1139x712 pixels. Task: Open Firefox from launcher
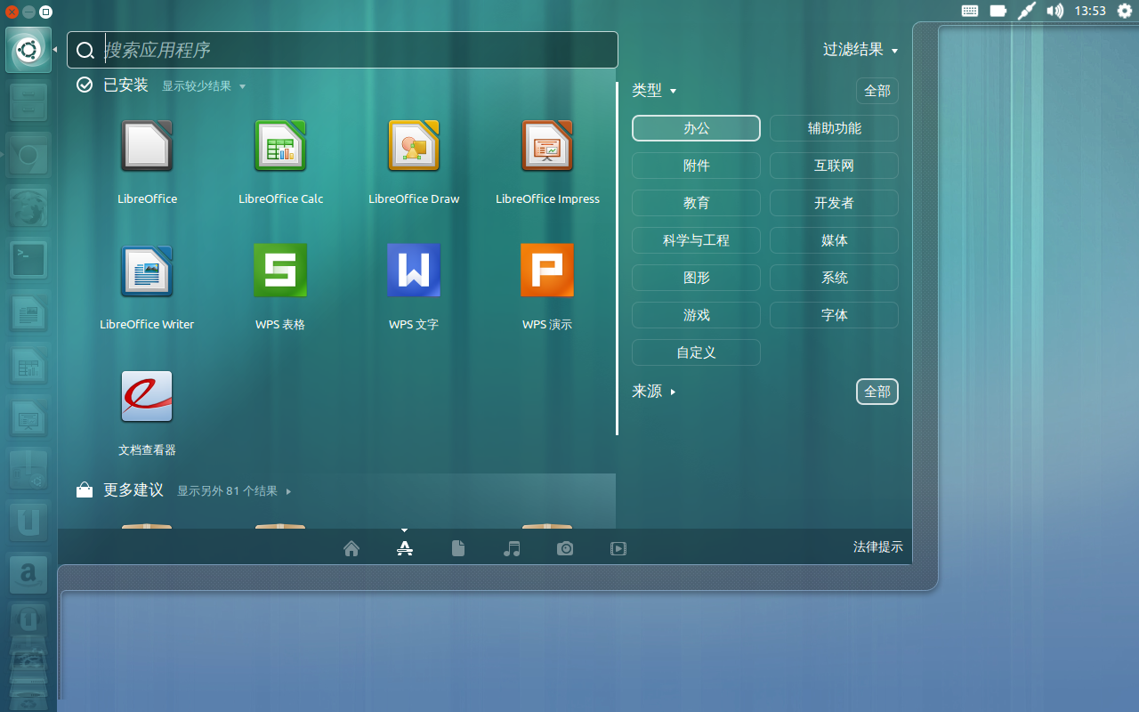pos(28,207)
